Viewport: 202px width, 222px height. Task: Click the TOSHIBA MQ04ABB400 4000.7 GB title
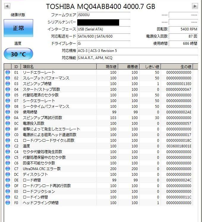point(101,7)
